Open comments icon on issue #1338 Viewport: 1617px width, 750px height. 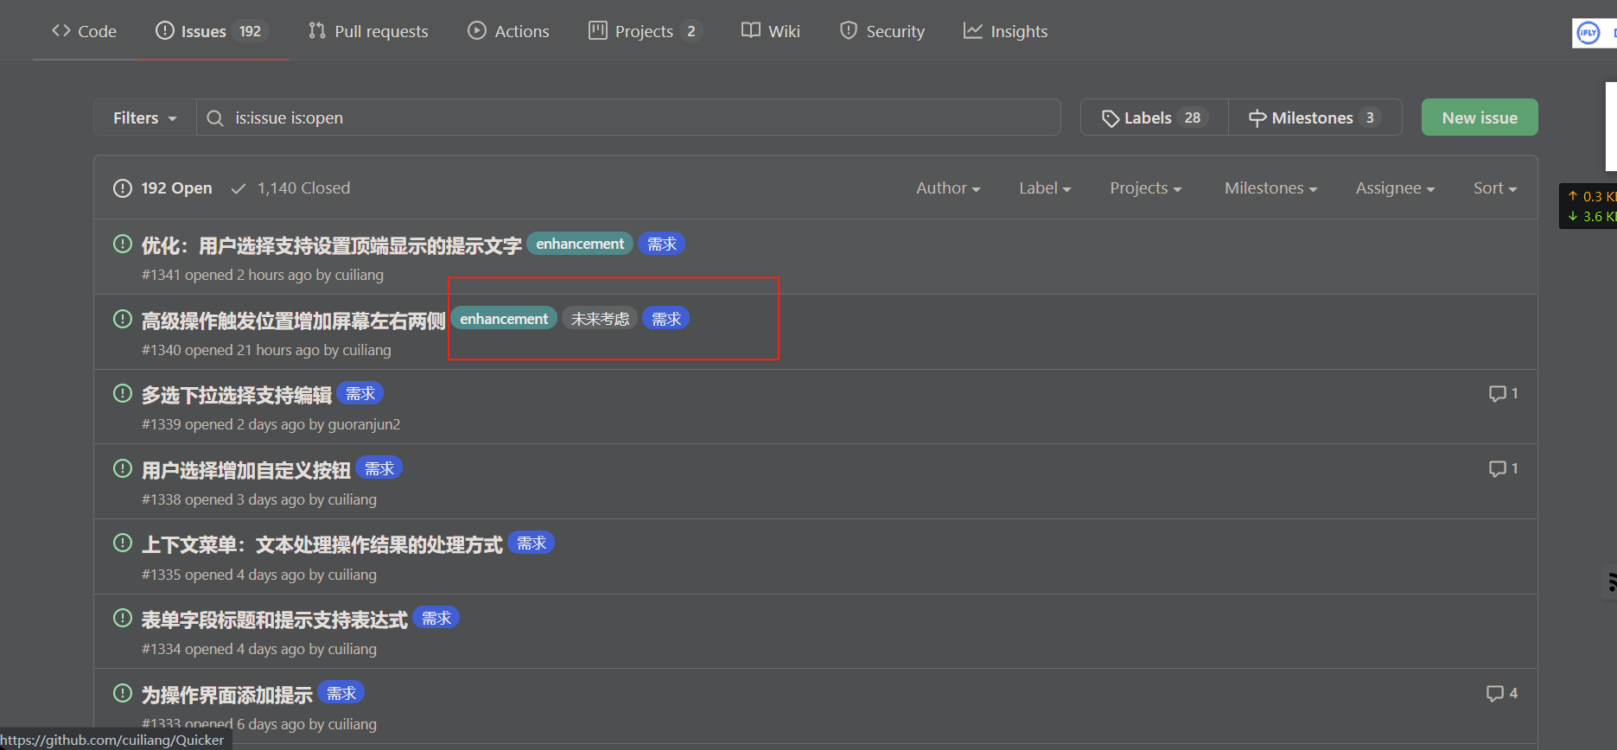1504,468
